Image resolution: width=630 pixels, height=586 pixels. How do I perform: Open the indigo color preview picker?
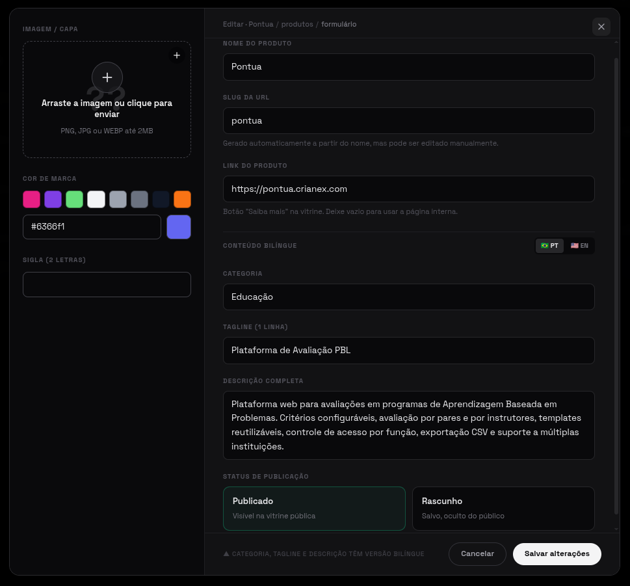[x=179, y=227]
